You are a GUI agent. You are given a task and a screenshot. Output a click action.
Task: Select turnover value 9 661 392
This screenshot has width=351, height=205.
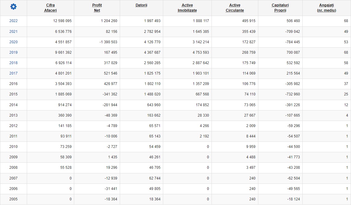pyautogui.click(x=63, y=52)
